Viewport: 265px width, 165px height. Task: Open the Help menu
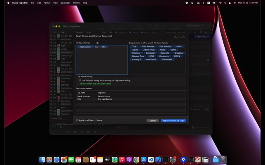(85, 3)
